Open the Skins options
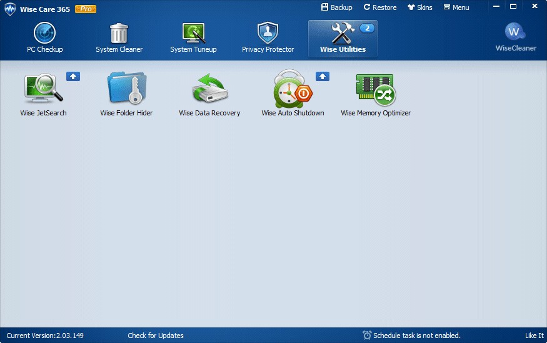Image resolution: width=547 pixels, height=343 pixels. click(420, 7)
